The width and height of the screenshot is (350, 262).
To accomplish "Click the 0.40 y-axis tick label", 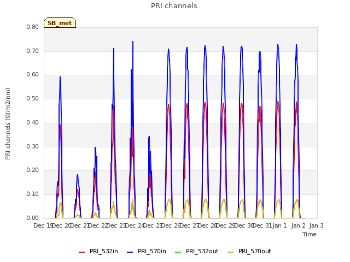I will (33, 122).
